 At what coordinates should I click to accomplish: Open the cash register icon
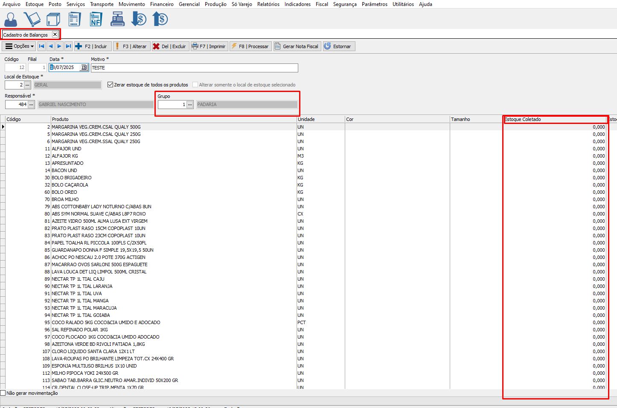(117, 19)
